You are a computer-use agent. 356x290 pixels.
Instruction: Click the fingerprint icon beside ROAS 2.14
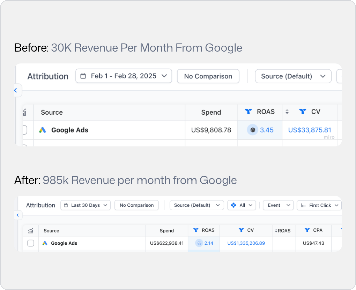coord(199,243)
